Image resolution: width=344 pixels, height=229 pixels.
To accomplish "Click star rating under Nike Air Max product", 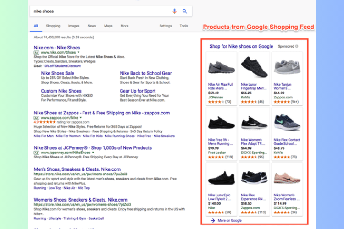I will pyautogui.click(x=216, y=102).
